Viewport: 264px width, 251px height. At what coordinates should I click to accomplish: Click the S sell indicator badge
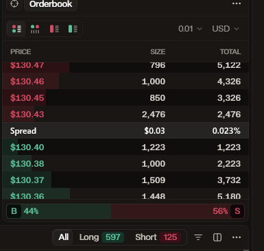237,211
